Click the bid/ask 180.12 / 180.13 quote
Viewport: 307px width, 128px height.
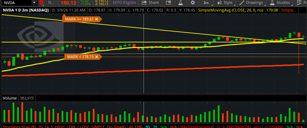pyautogui.click(x=102, y=2)
